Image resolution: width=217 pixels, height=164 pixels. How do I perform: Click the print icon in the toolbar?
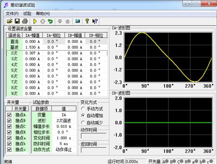(25, 21)
